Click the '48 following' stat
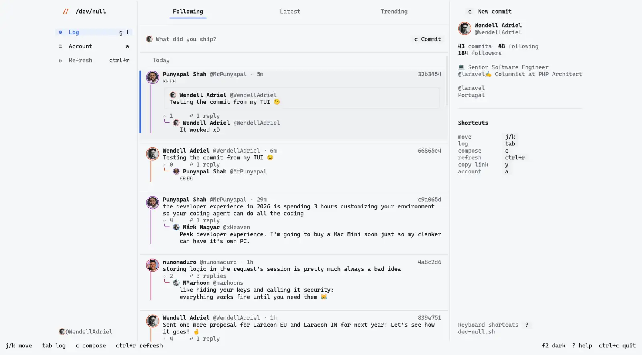 tap(518, 46)
